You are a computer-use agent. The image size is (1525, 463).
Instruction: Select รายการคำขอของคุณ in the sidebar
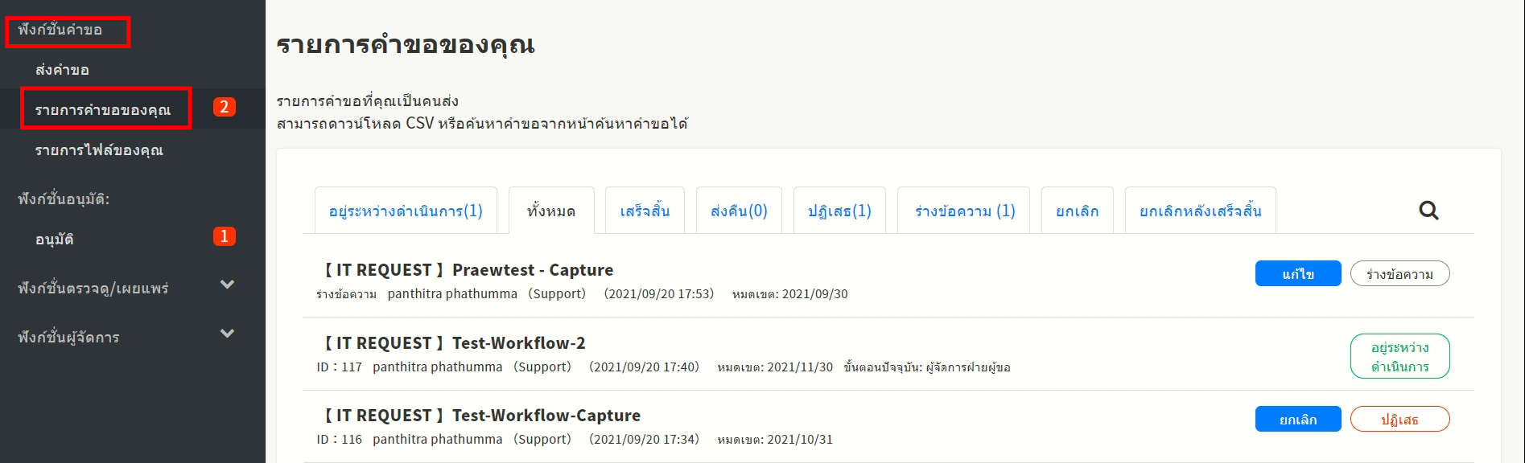click(103, 110)
